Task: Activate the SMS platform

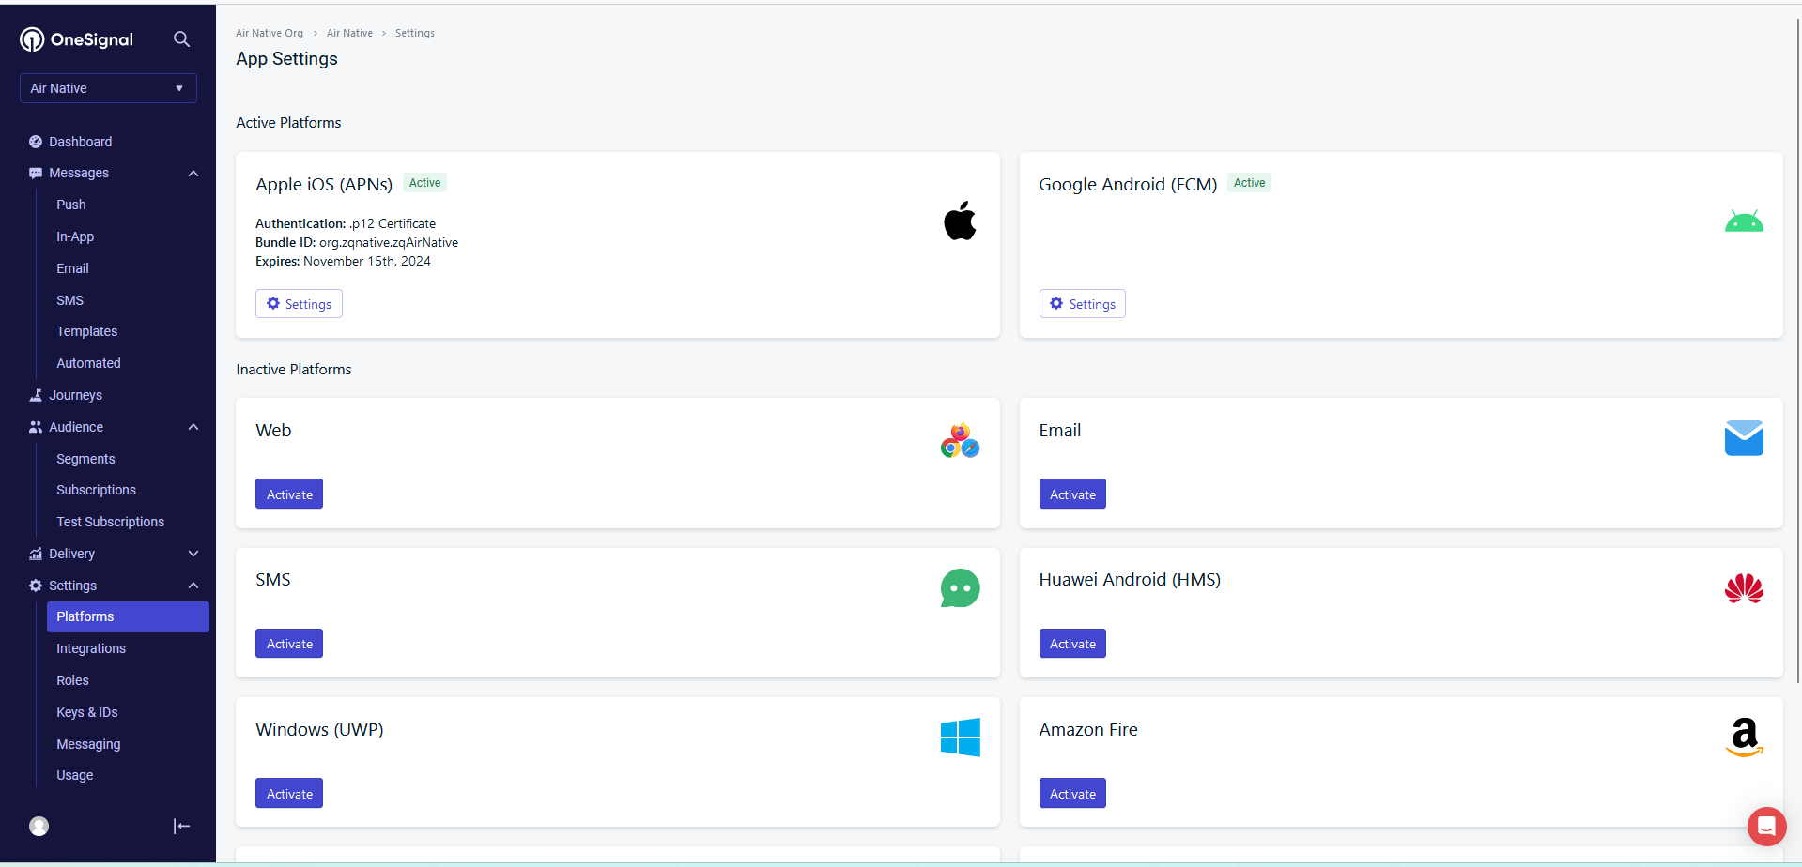Action: pyautogui.click(x=289, y=644)
